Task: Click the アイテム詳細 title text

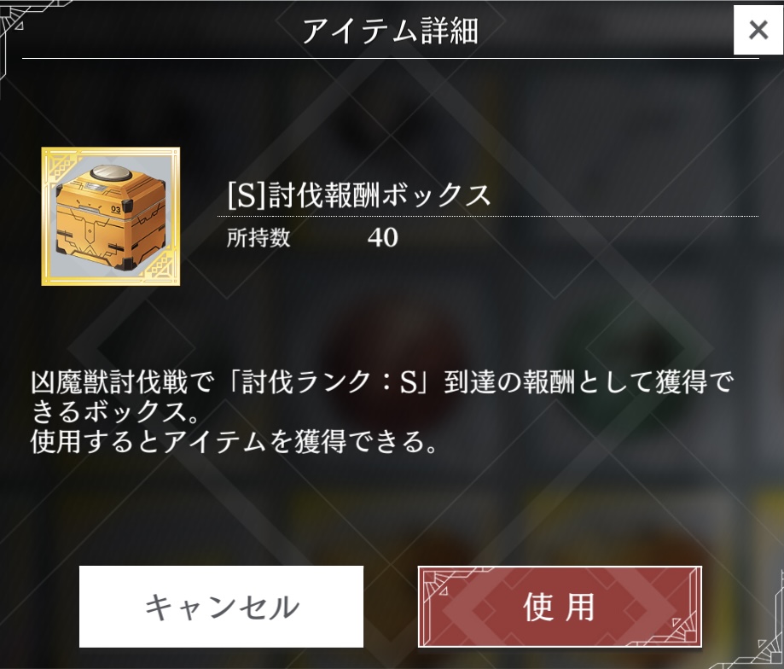Action: [x=391, y=31]
